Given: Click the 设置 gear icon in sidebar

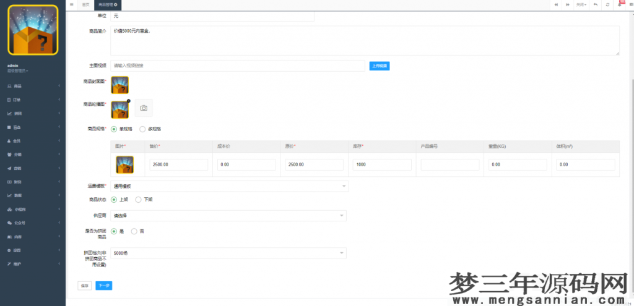Looking at the screenshot, I should click(9, 250).
